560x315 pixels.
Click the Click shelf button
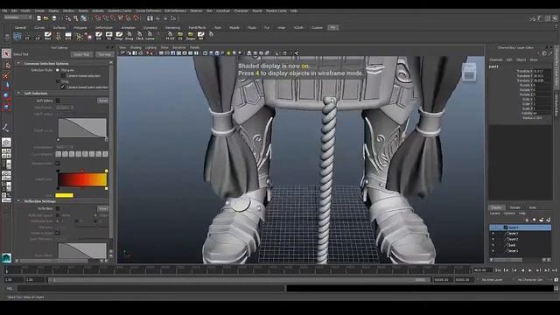[x=140, y=36]
